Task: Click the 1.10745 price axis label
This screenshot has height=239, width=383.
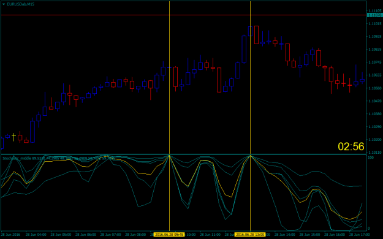Action: click(375, 63)
